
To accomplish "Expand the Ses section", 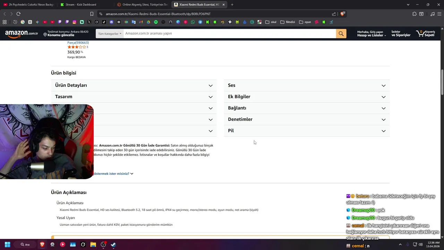I will [307, 85].
